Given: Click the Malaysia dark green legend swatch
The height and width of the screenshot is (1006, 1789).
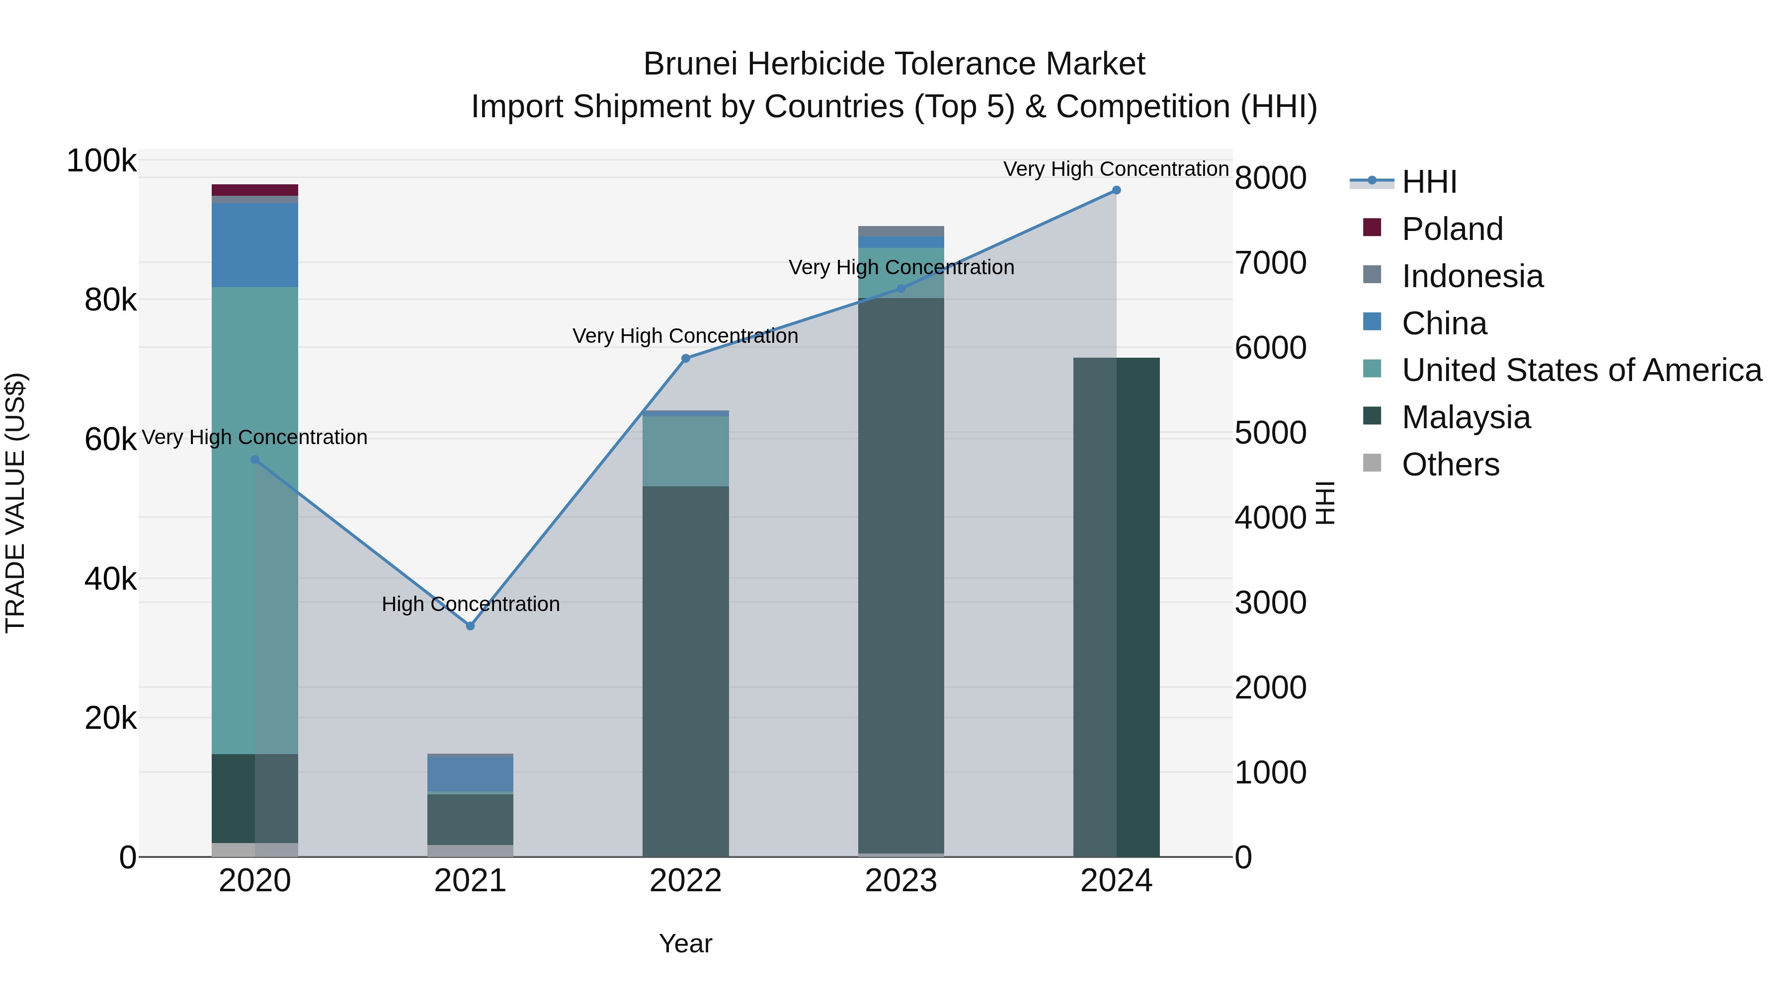Looking at the screenshot, I should tap(1372, 415).
